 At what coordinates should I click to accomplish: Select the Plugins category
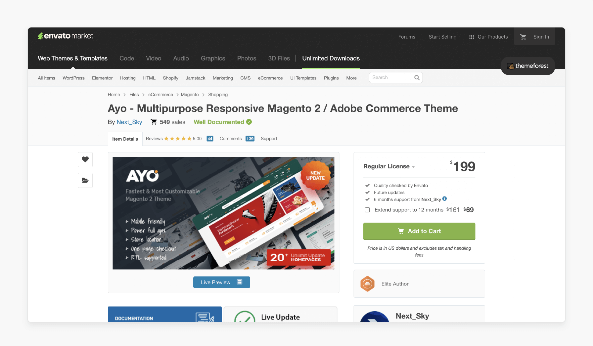(331, 78)
